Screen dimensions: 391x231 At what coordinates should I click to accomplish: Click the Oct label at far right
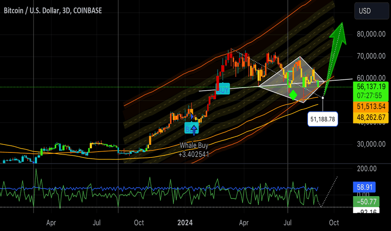pyautogui.click(x=334, y=223)
